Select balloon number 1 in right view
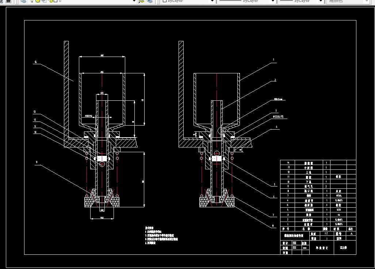The width and height of the screenshot is (375, 269). (x=273, y=60)
